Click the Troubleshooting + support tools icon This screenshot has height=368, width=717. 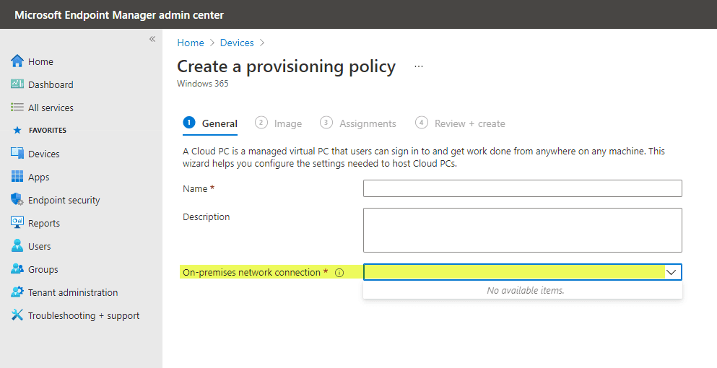(x=17, y=315)
